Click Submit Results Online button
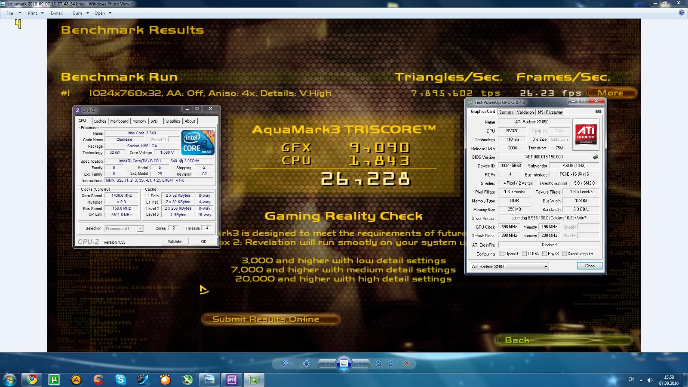The height and width of the screenshot is (387, 688). pyautogui.click(x=270, y=319)
